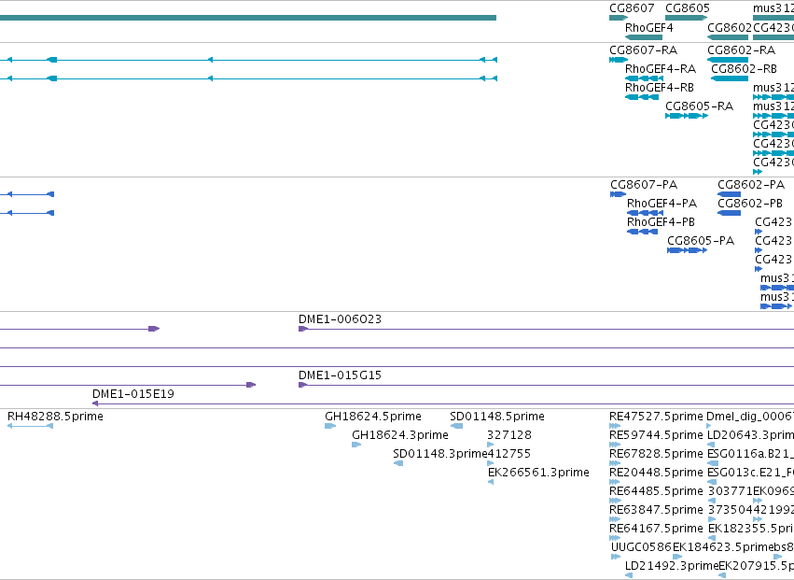Click EST RE47527.5prime

[656, 417]
